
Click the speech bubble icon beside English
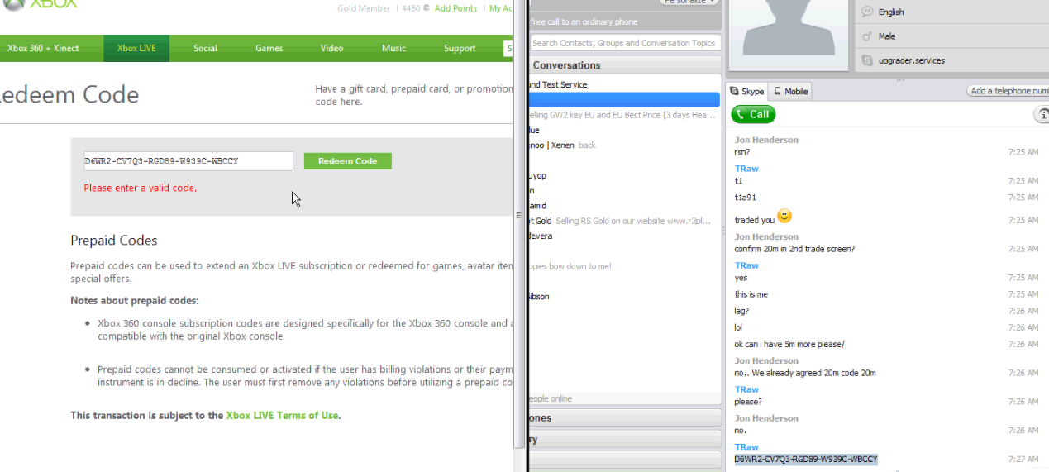(867, 12)
